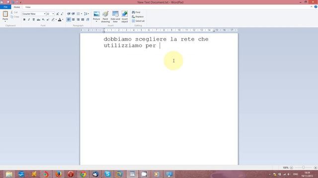318x178 pixels.
Task: Click Find in Editing group
Action: [136, 12]
